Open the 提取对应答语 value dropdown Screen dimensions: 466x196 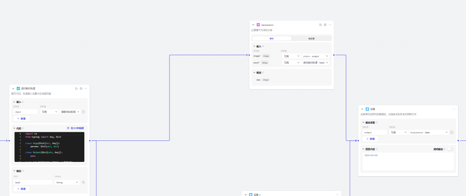click(x=70, y=112)
